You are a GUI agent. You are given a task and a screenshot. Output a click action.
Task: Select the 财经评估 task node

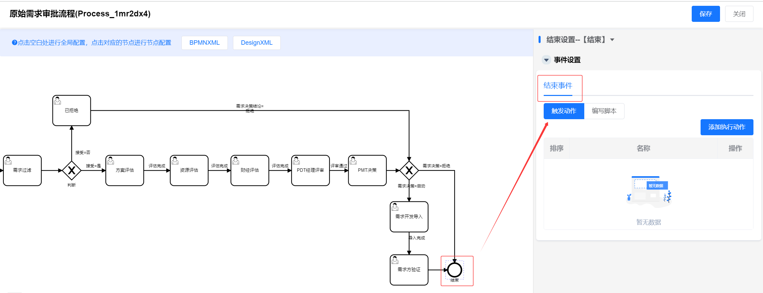(250, 170)
